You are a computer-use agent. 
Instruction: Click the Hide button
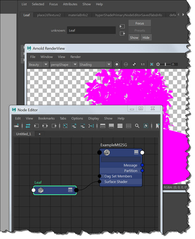146,38
